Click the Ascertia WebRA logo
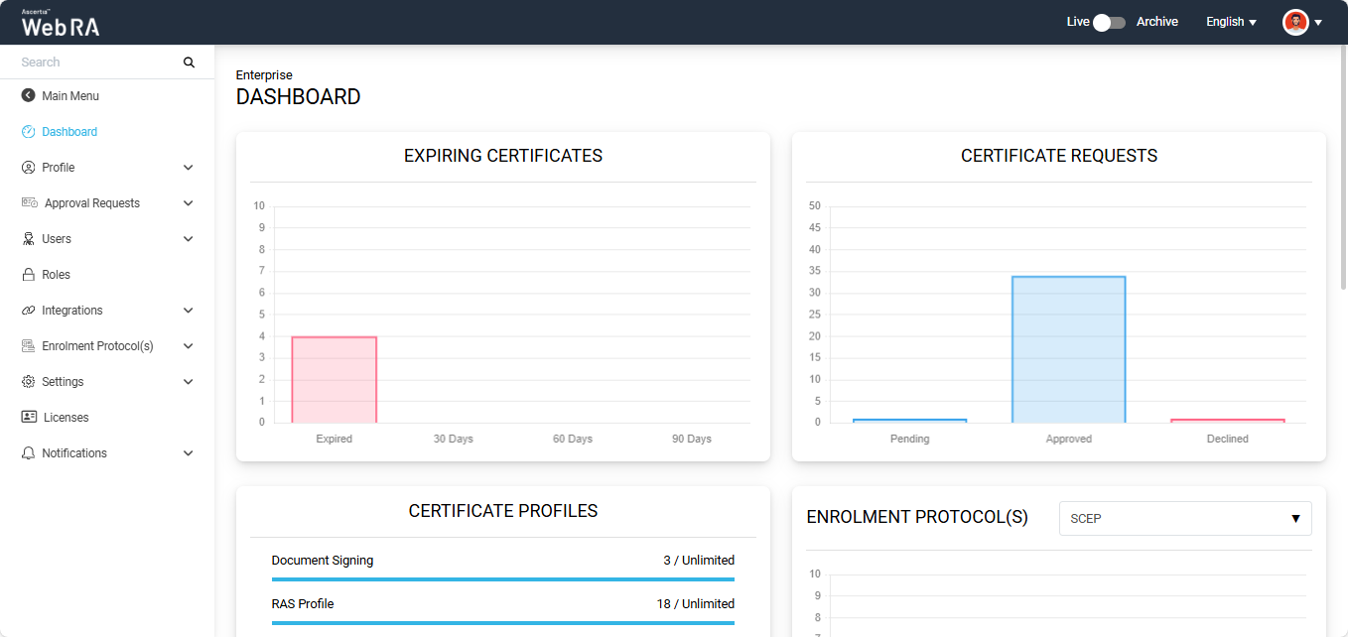1348x637 pixels. (x=61, y=23)
